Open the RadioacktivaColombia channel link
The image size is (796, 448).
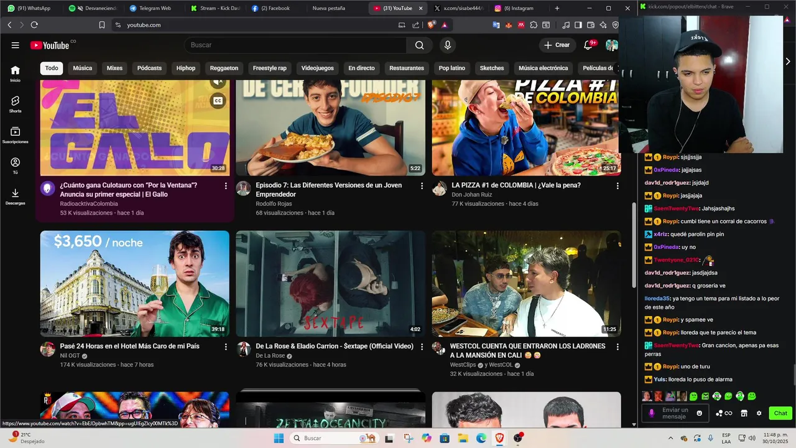89,204
